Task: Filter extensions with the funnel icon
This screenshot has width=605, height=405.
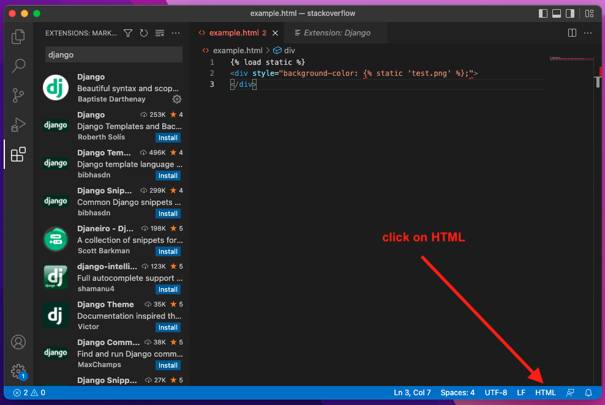Action: [128, 33]
